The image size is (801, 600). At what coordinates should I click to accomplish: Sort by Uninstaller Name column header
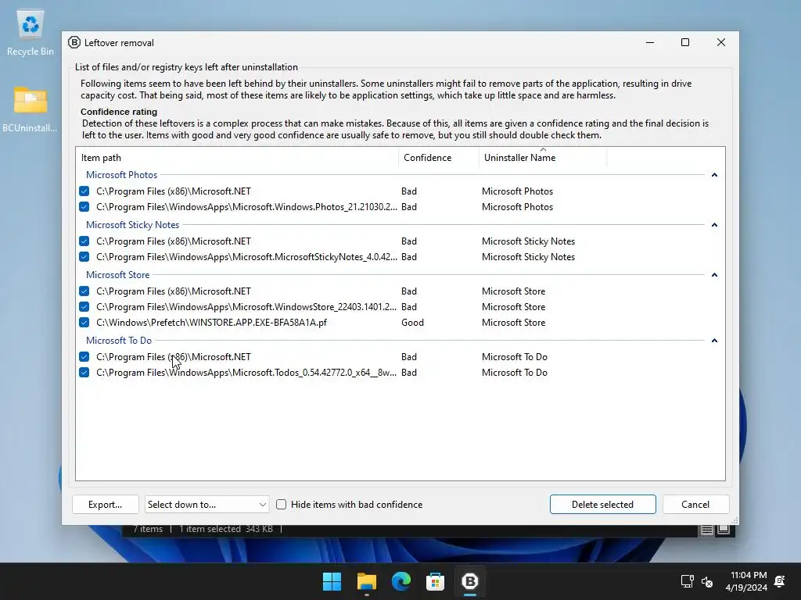[x=543, y=158]
